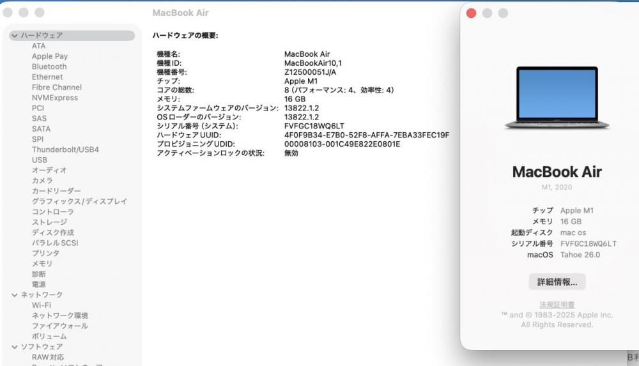This screenshot has height=366, width=639.
Task: Click model number Z12500051J/A
Action: [x=310, y=72]
